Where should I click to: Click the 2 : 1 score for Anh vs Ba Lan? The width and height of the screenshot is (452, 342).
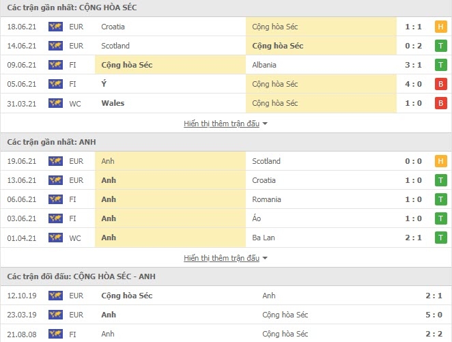pyautogui.click(x=413, y=238)
